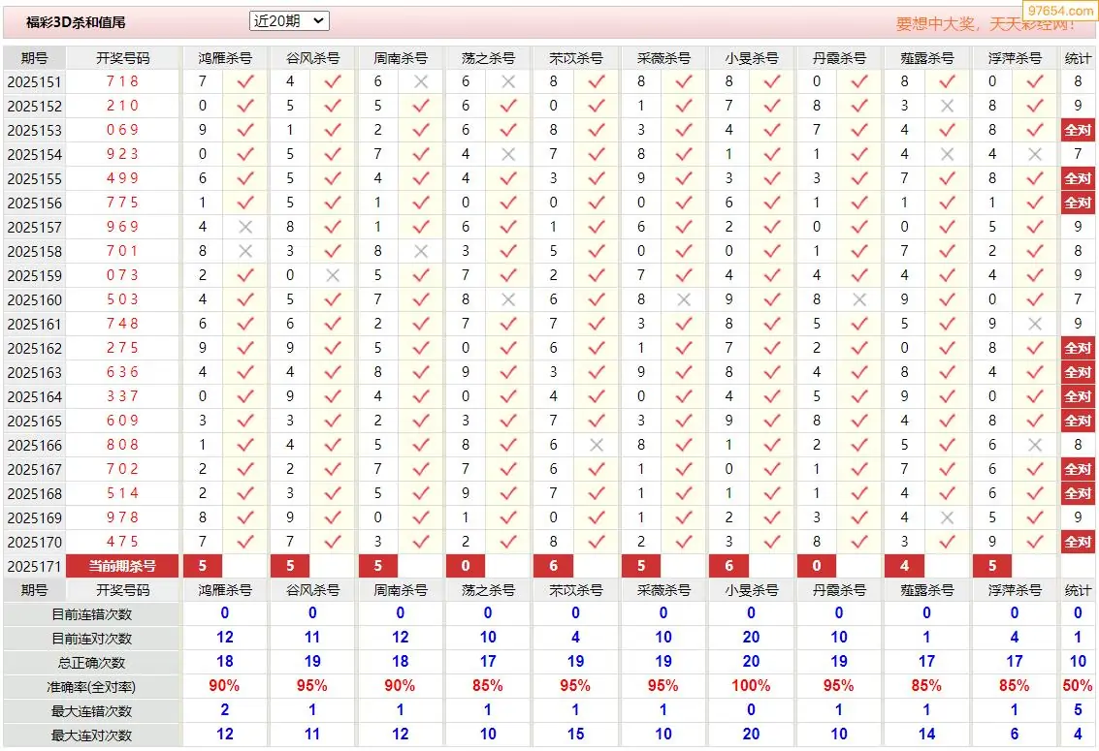1099x751 pixels.
Task: Click period number 2025160
Action: [34, 300]
